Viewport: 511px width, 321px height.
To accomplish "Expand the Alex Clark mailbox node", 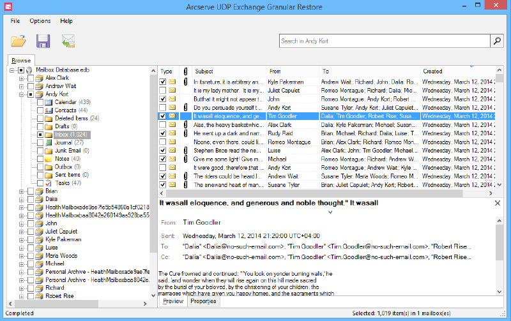I will [22, 78].
